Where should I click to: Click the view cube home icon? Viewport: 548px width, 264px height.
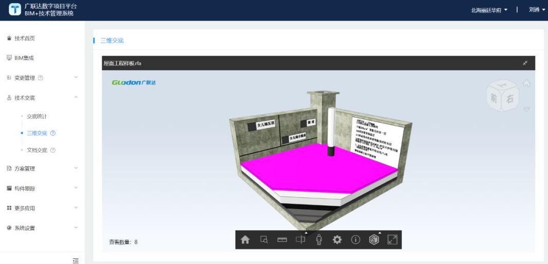pyautogui.click(x=526, y=83)
